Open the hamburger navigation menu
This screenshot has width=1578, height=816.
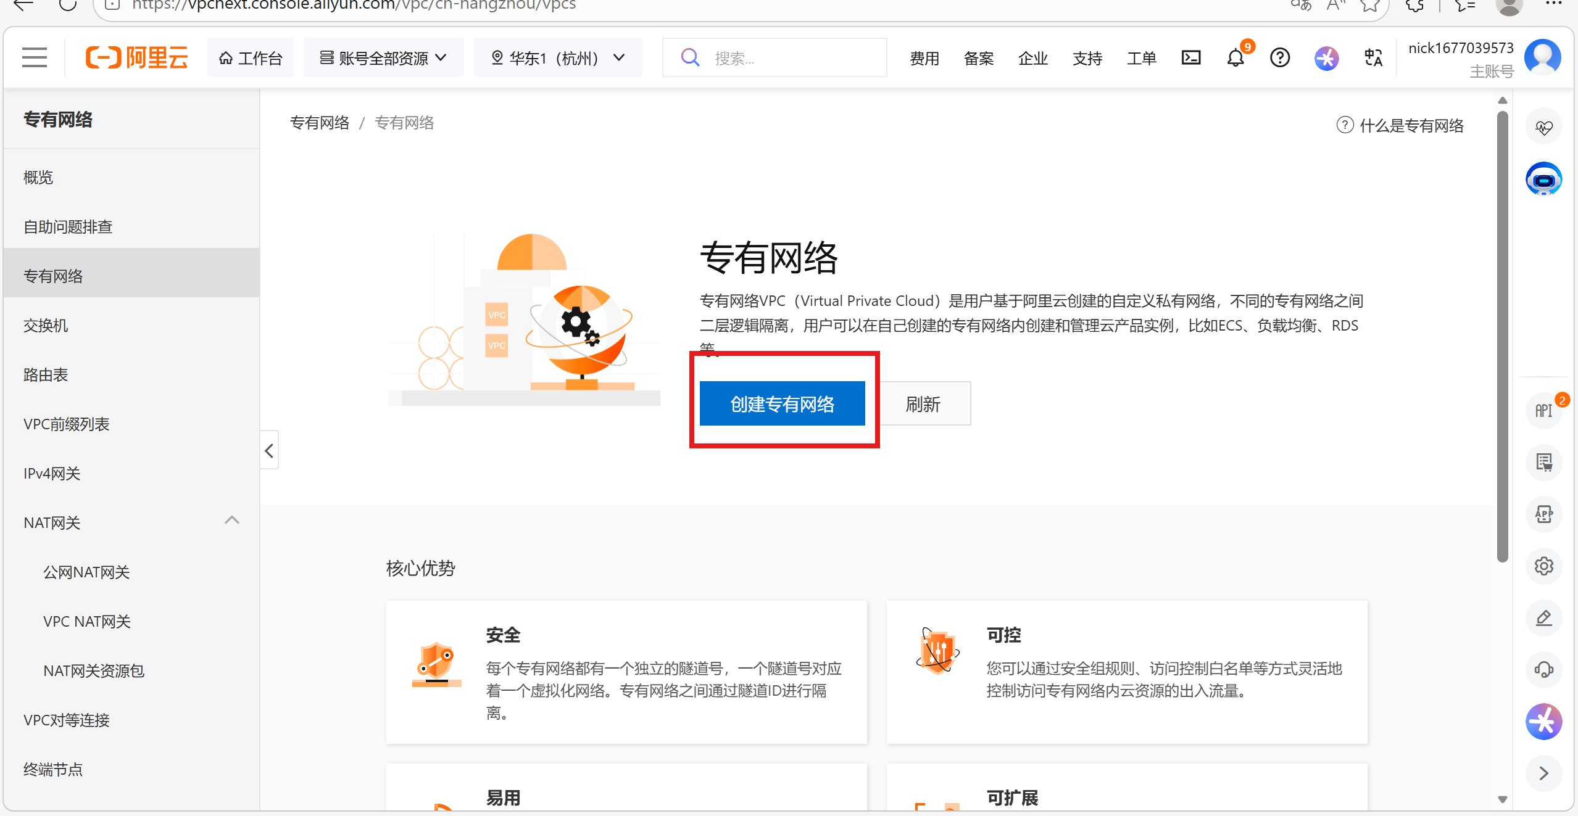click(34, 57)
